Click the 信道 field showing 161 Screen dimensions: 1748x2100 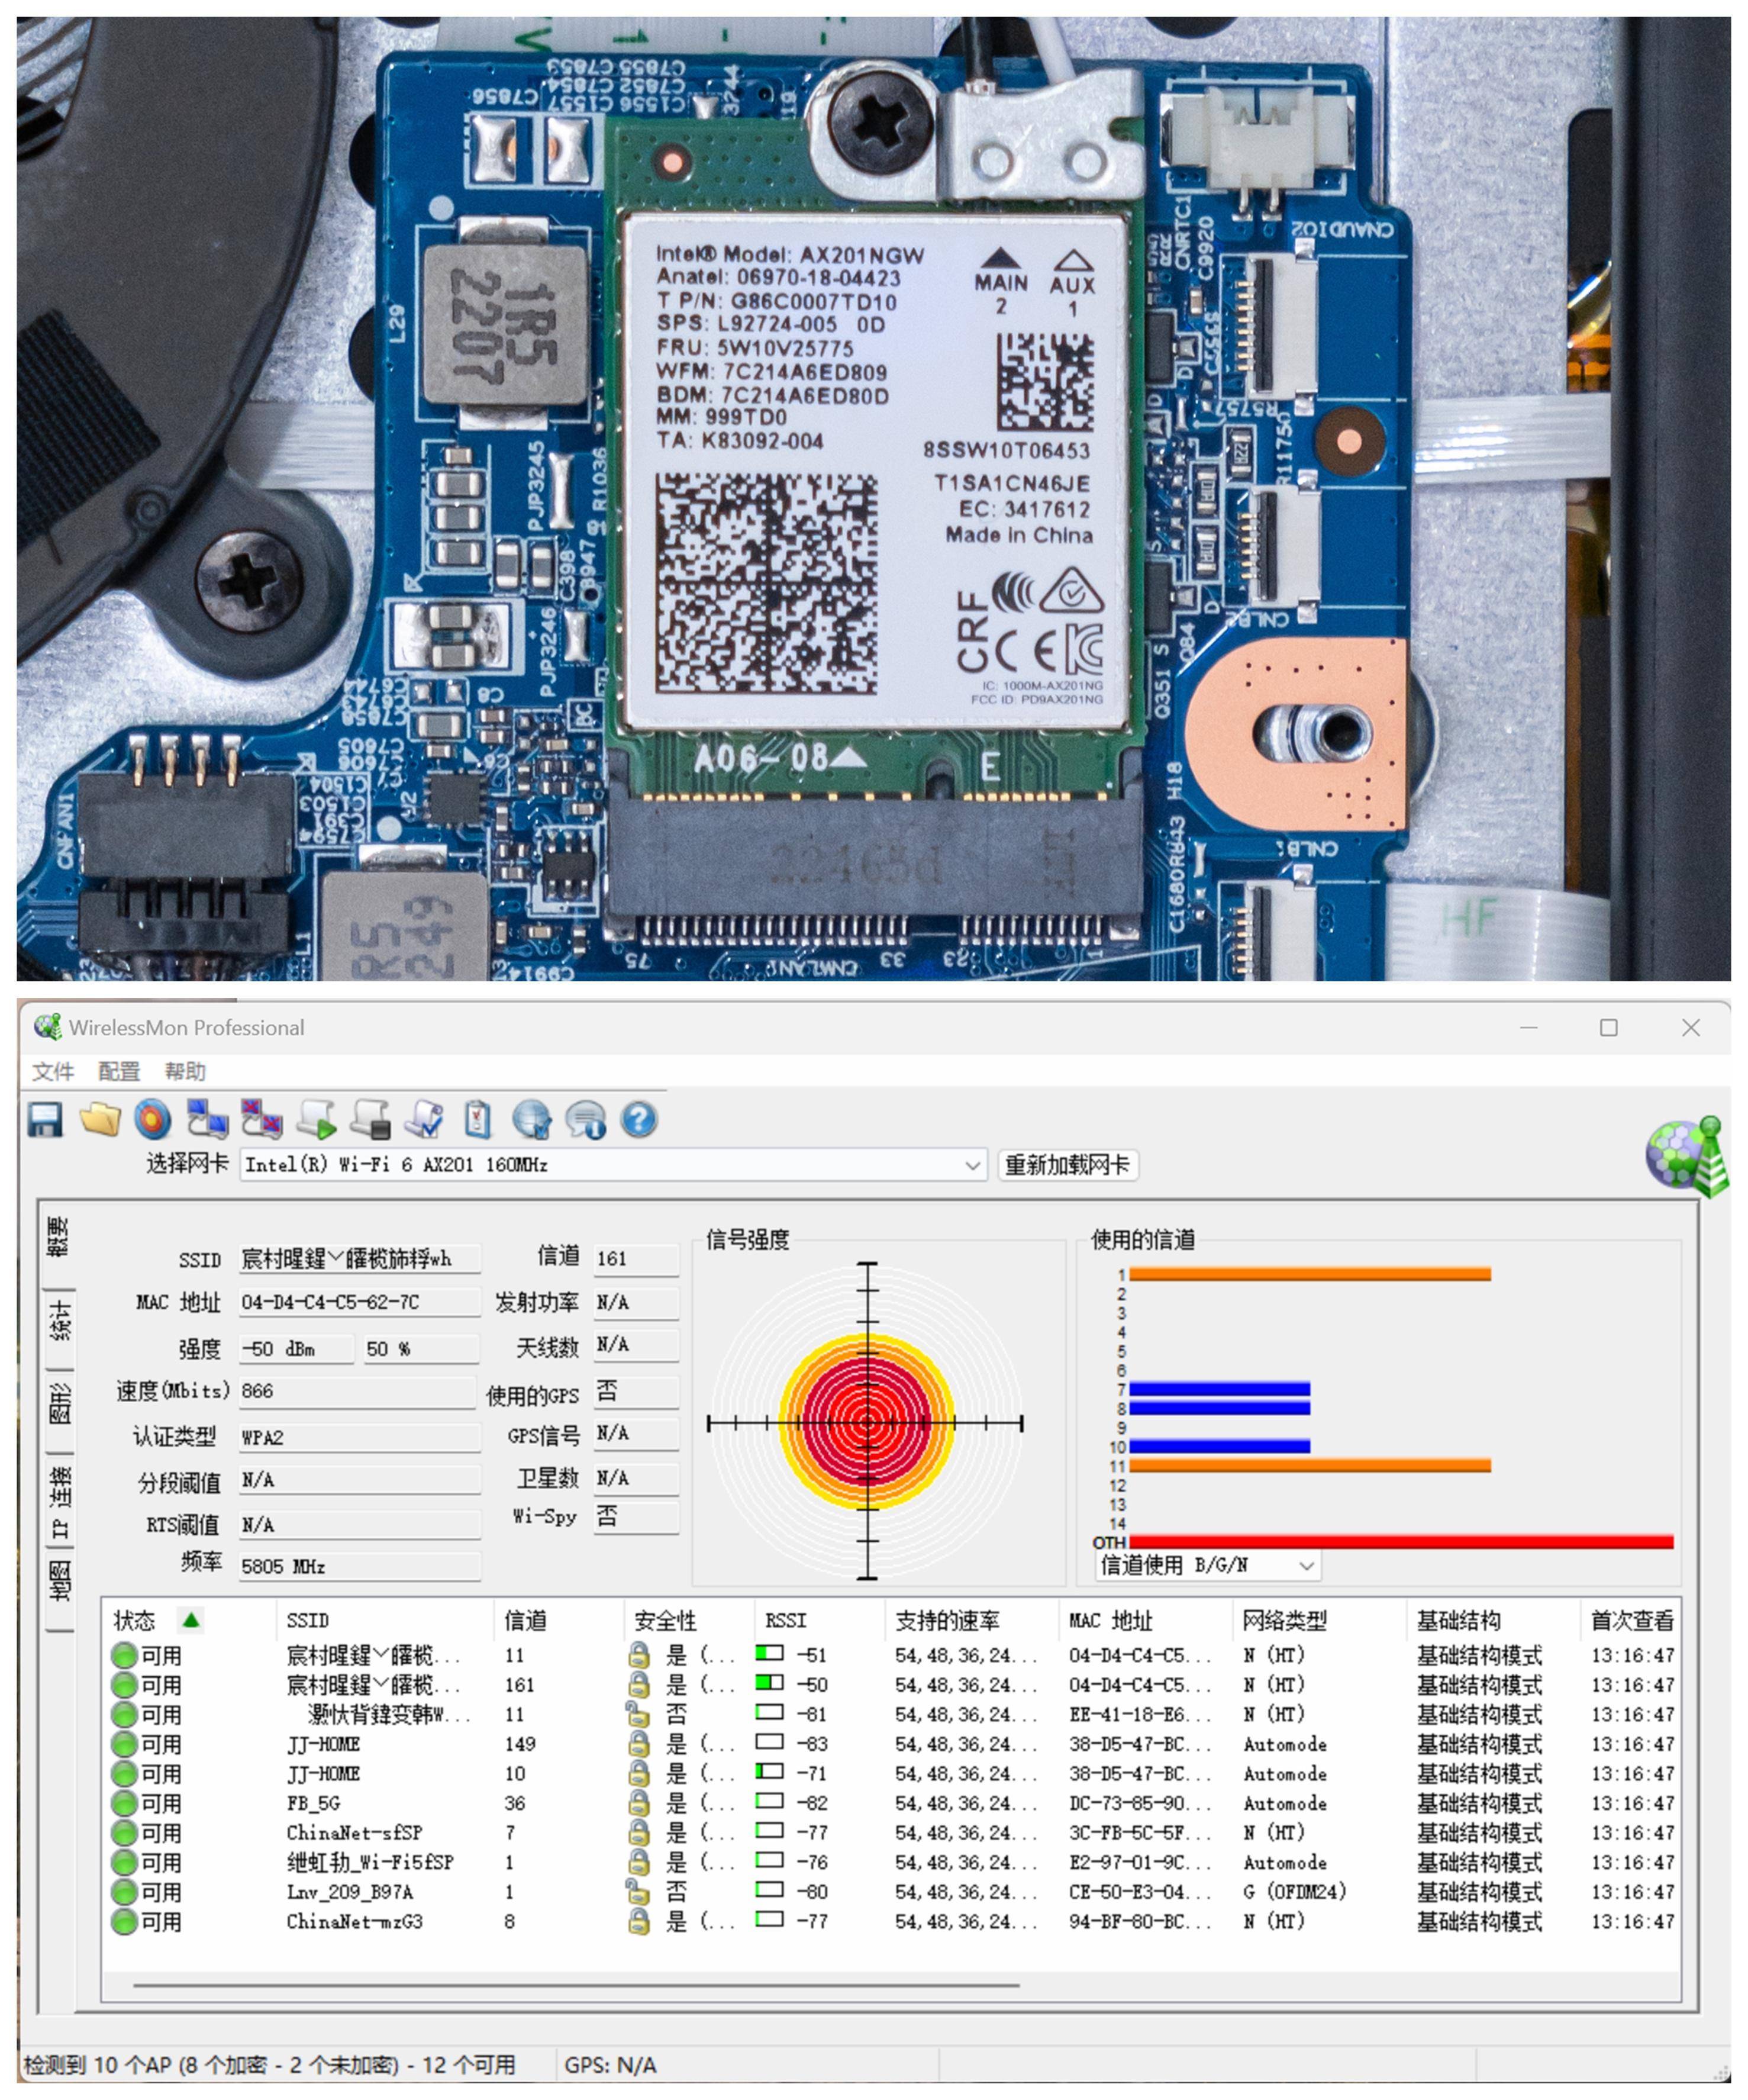point(636,1259)
